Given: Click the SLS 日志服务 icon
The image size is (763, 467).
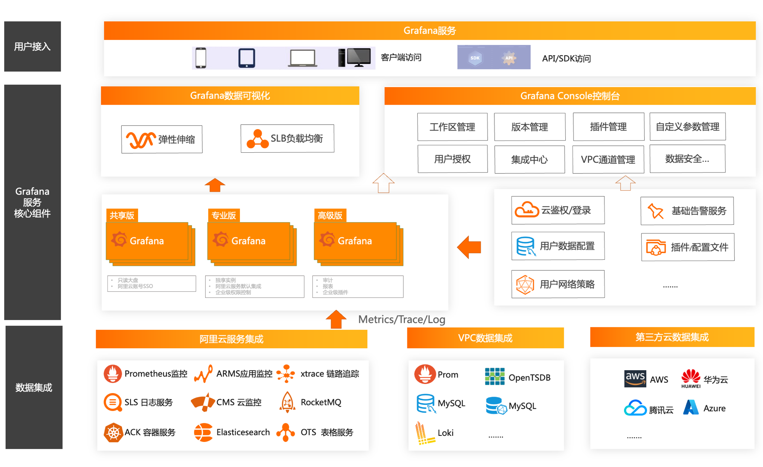Looking at the screenshot, I should pyautogui.click(x=113, y=402).
